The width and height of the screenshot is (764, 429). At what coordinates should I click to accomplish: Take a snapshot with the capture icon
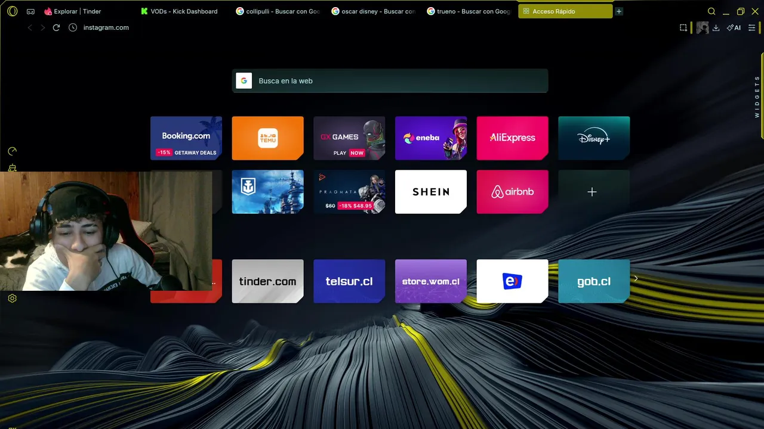point(683,27)
